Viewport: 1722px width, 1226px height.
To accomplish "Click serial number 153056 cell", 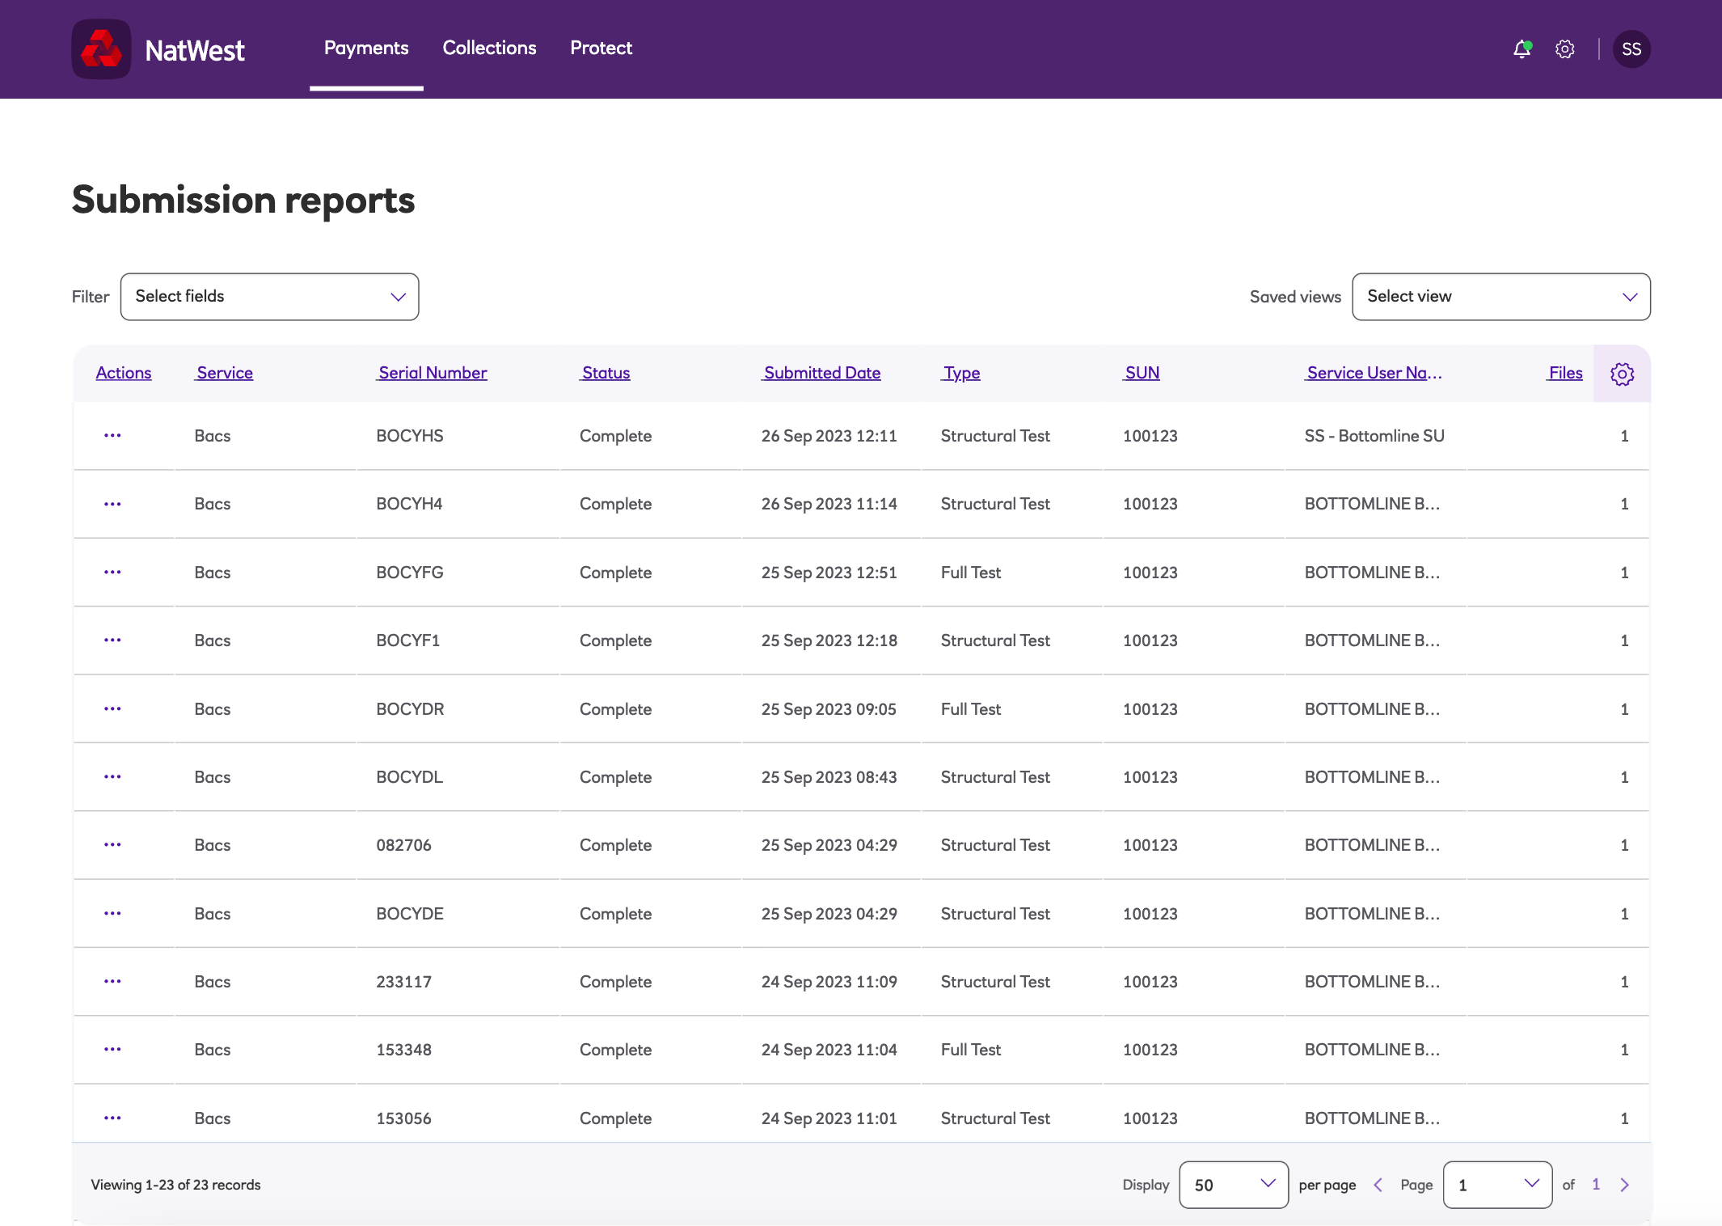I will pos(403,1118).
